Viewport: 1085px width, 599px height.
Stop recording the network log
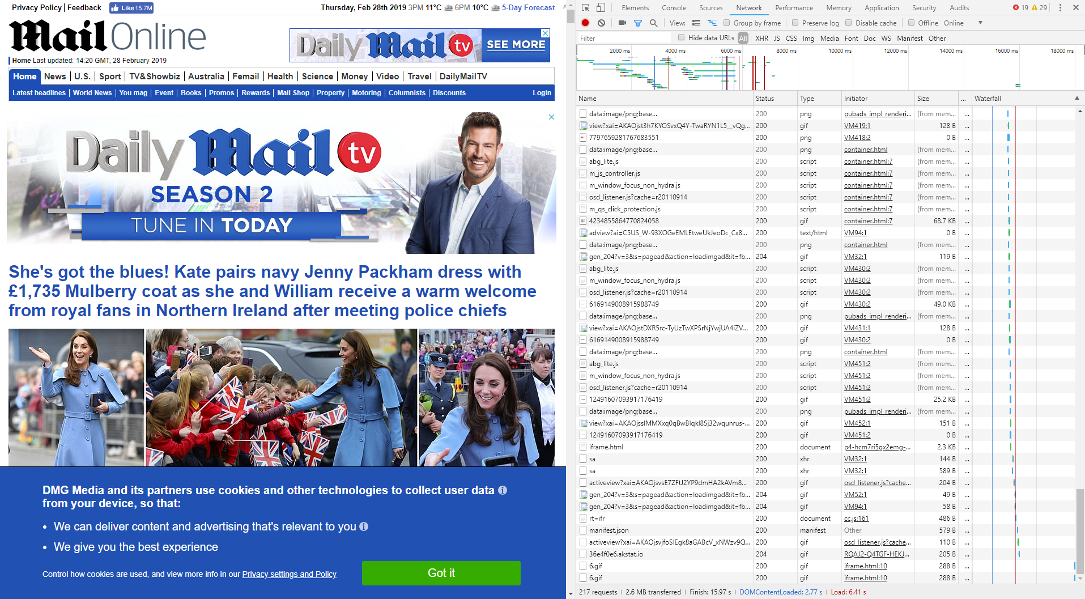point(585,23)
